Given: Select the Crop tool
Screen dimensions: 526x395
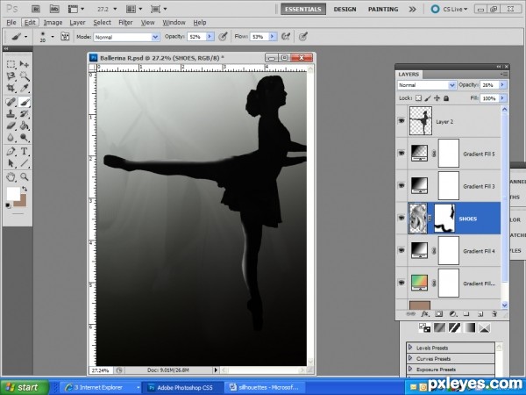Looking at the screenshot, I should tap(11, 89).
